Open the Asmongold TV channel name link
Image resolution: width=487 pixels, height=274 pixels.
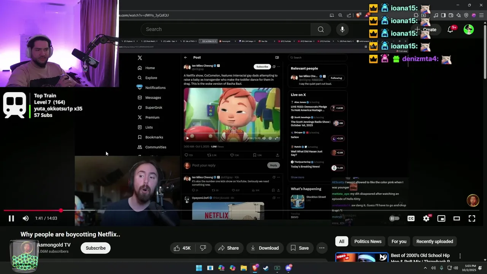[54, 245]
